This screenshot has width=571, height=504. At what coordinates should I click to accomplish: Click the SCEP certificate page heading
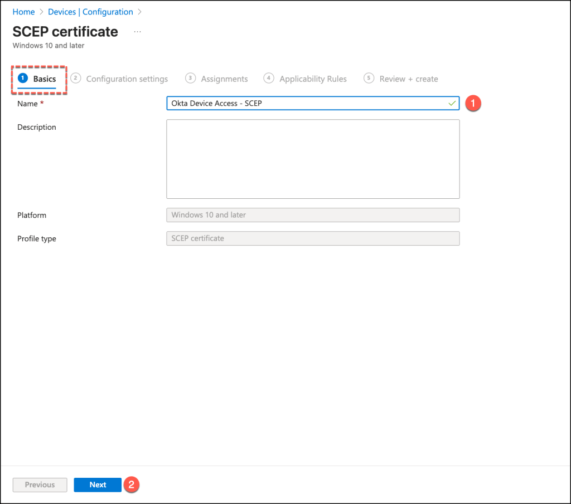(x=65, y=32)
